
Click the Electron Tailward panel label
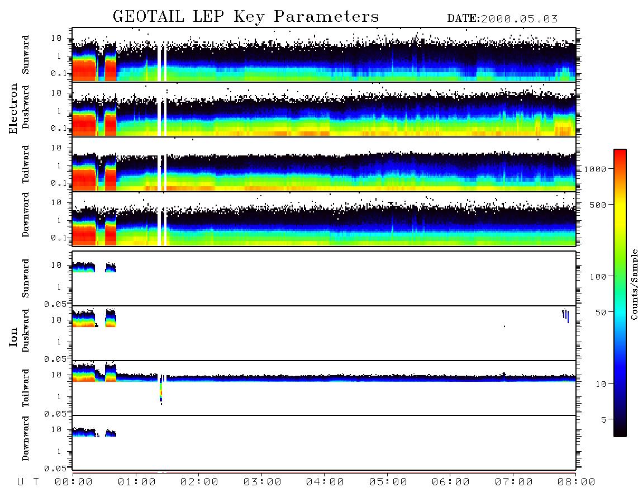coord(26,164)
